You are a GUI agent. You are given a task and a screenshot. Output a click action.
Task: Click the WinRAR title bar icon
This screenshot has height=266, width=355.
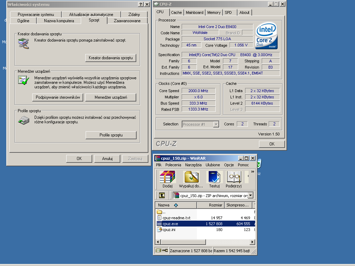[x=157, y=158]
